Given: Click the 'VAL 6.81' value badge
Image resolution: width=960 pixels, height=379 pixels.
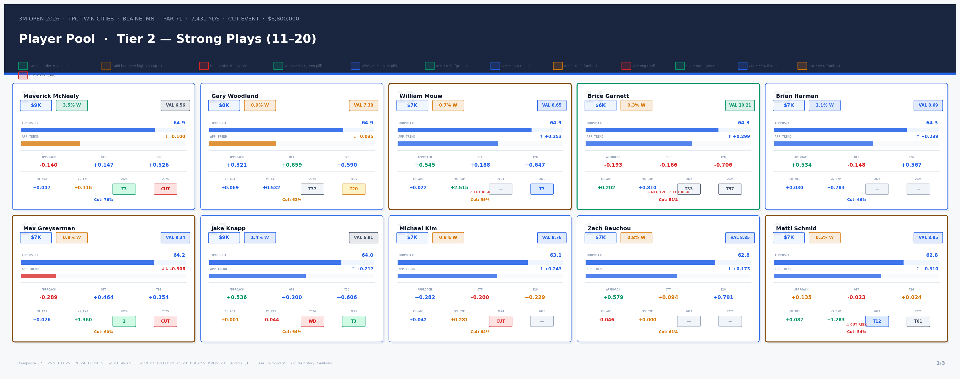Looking at the screenshot, I should click(363, 238).
